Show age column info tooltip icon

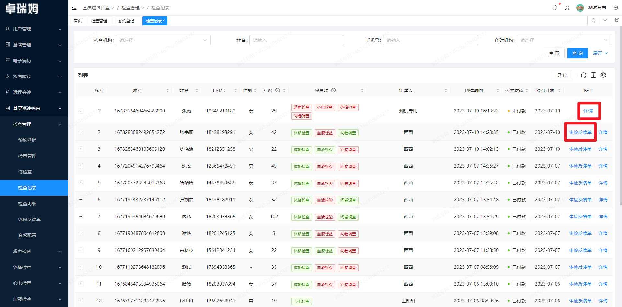click(278, 90)
